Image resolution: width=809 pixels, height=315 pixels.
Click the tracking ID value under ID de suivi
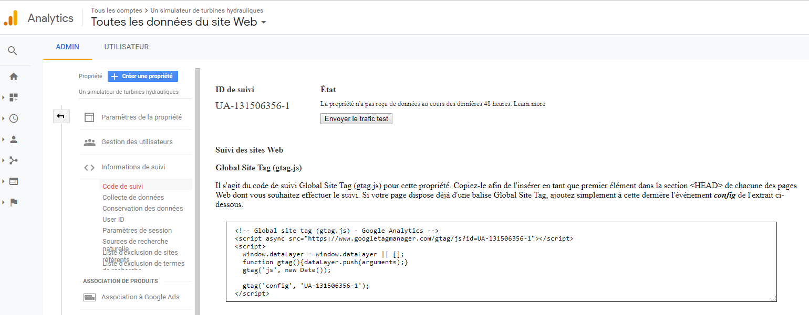click(252, 106)
